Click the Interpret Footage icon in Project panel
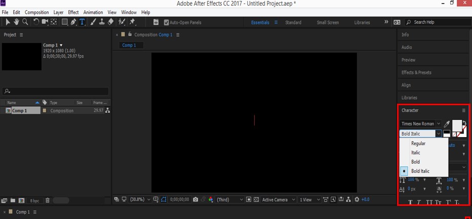The height and width of the screenshot is (219, 472). (x=4, y=200)
